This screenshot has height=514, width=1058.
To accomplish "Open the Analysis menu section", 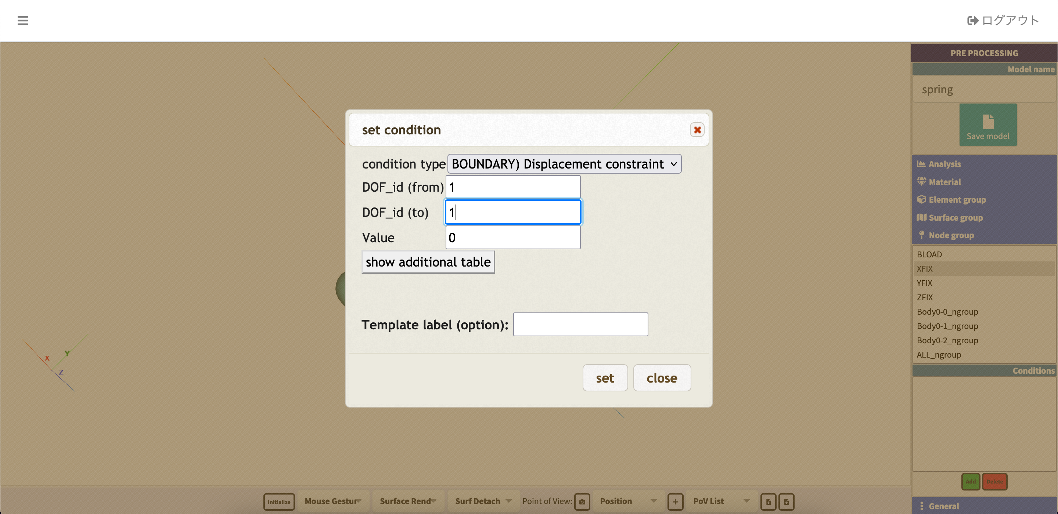I will (x=944, y=164).
